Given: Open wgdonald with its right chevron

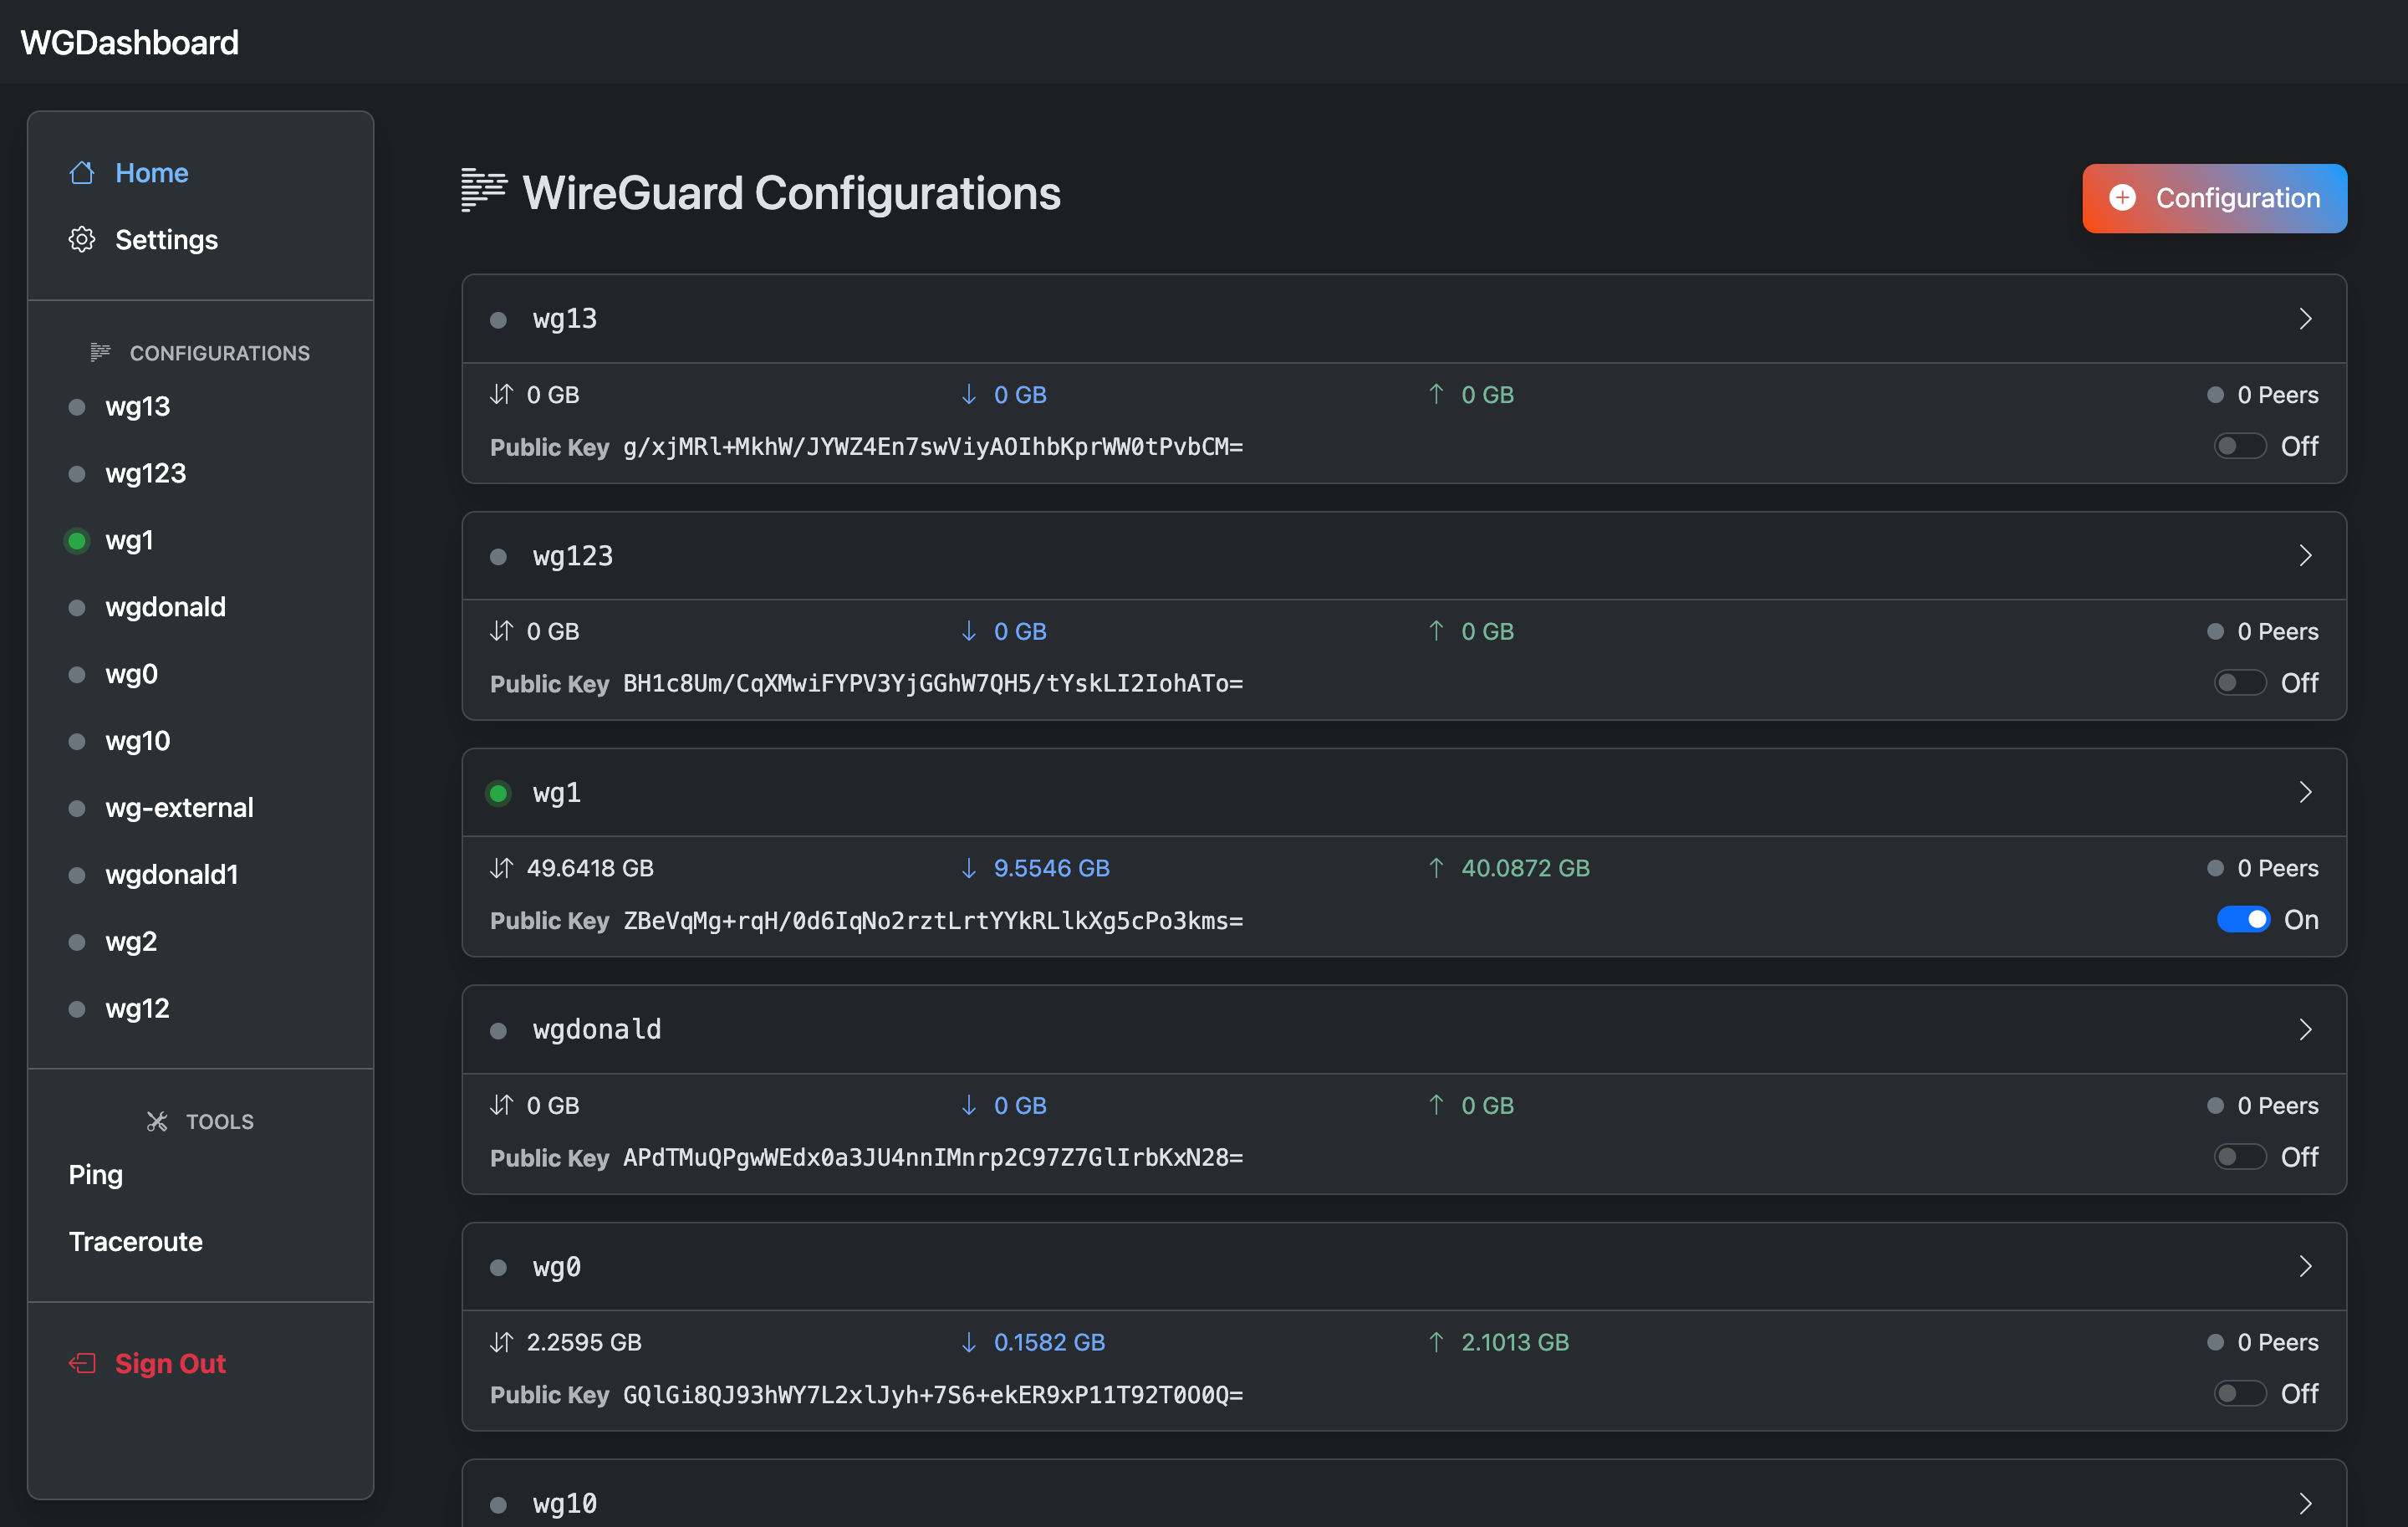Looking at the screenshot, I should click(x=2305, y=1030).
